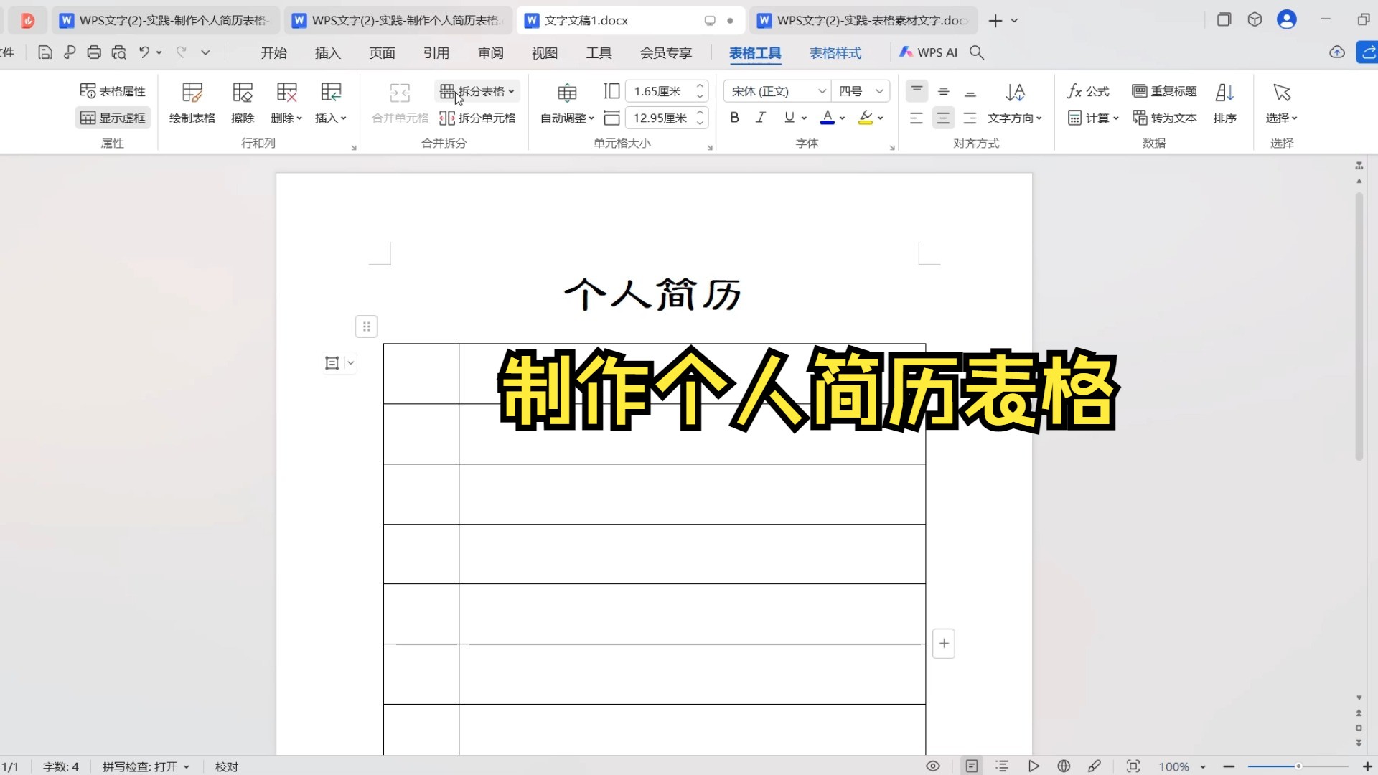Image resolution: width=1378 pixels, height=775 pixels.
Task: Open 拆分单元格 (Split Cells)
Action: pyautogui.click(x=478, y=118)
